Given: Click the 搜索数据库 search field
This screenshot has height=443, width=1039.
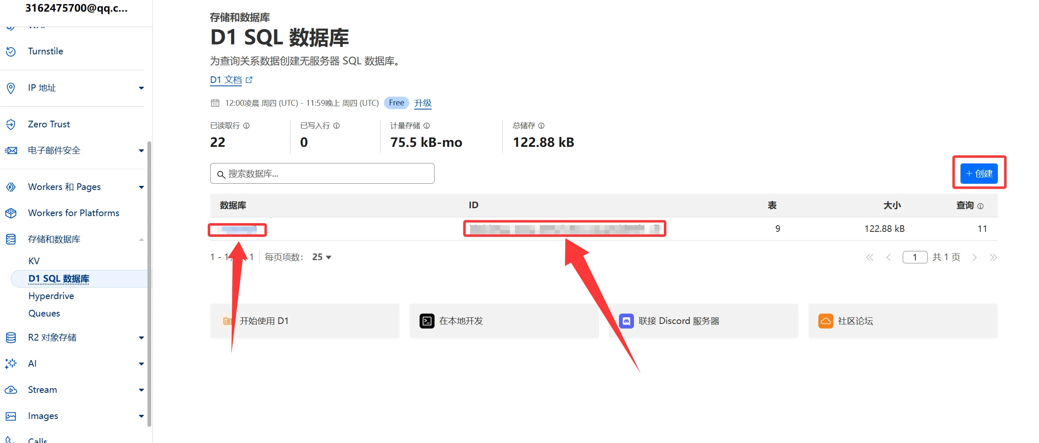Looking at the screenshot, I should [x=322, y=173].
